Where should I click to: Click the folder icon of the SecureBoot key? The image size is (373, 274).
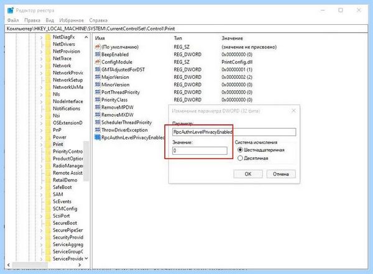[48, 223]
